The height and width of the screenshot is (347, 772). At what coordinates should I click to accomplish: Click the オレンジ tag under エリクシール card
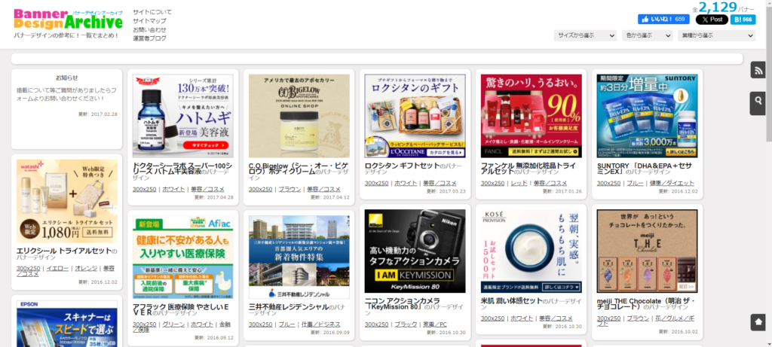pyautogui.click(x=86, y=268)
